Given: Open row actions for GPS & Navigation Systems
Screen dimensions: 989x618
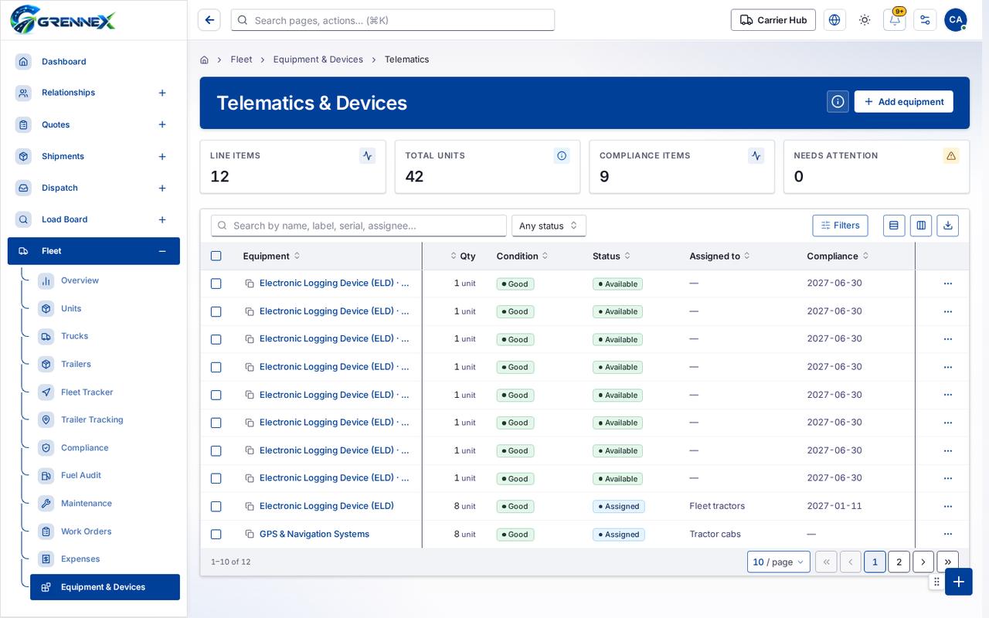Looking at the screenshot, I should pyautogui.click(x=948, y=534).
